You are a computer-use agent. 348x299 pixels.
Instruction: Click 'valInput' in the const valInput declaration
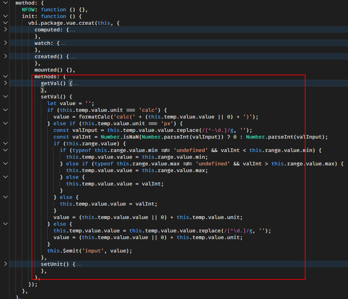click(x=85, y=130)
